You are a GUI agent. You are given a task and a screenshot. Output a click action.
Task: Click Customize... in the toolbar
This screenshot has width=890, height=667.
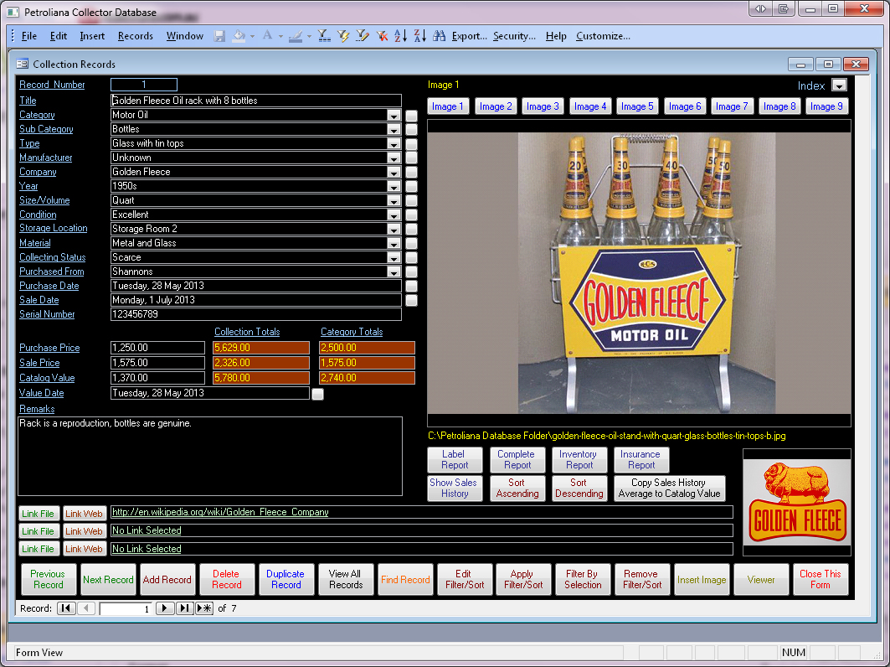point(603,36)
